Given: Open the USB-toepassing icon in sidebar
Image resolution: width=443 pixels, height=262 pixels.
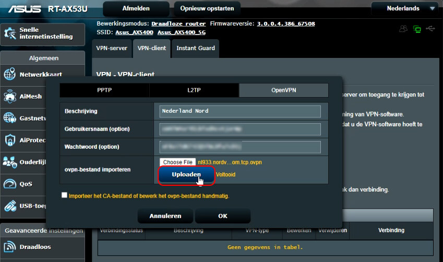Looking at the screenshot, I should [10, 206].
